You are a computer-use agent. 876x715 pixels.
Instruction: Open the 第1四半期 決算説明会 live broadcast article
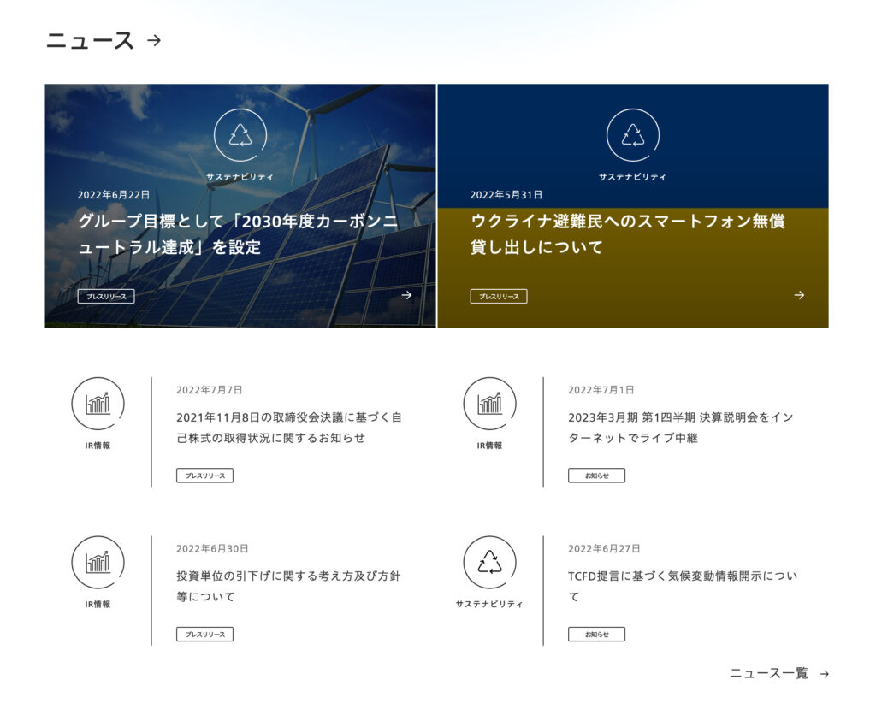[x=681, y=428]
